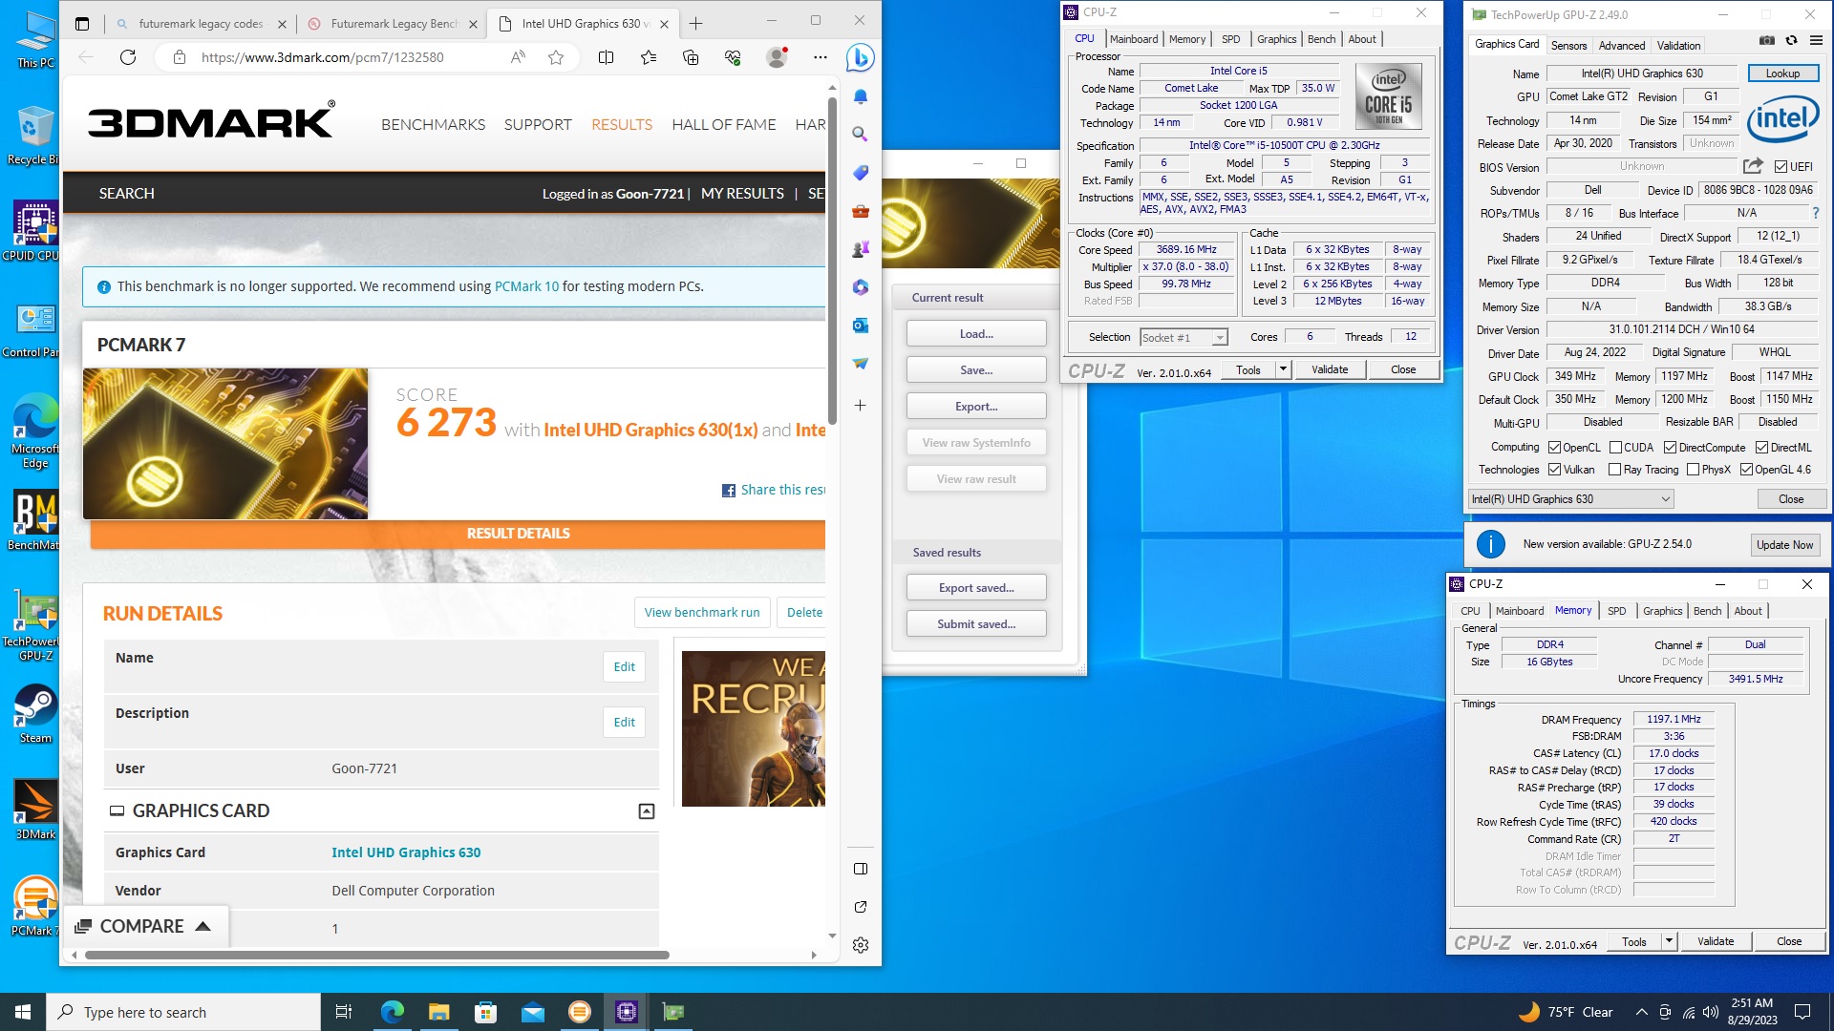Toggle the Ray Tracing checkbox
Screen dimensions: 1834x1031
tap(1614, 470)
